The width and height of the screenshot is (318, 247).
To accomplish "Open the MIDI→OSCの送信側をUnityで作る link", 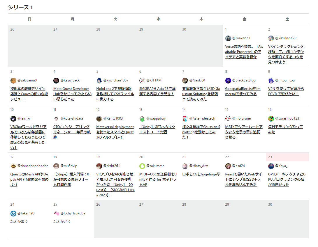I will 158,180.
